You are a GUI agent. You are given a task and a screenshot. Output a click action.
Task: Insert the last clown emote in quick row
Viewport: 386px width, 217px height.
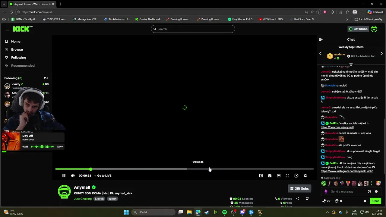point(378,183)
